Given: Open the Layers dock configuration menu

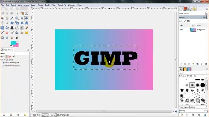Looking at the screenshot, I should 207,9.
